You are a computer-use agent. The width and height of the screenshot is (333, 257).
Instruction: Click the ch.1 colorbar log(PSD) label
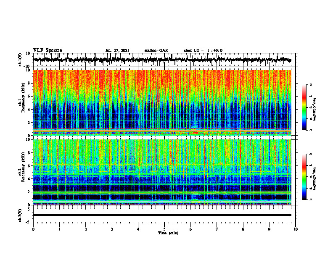[314, 109]
